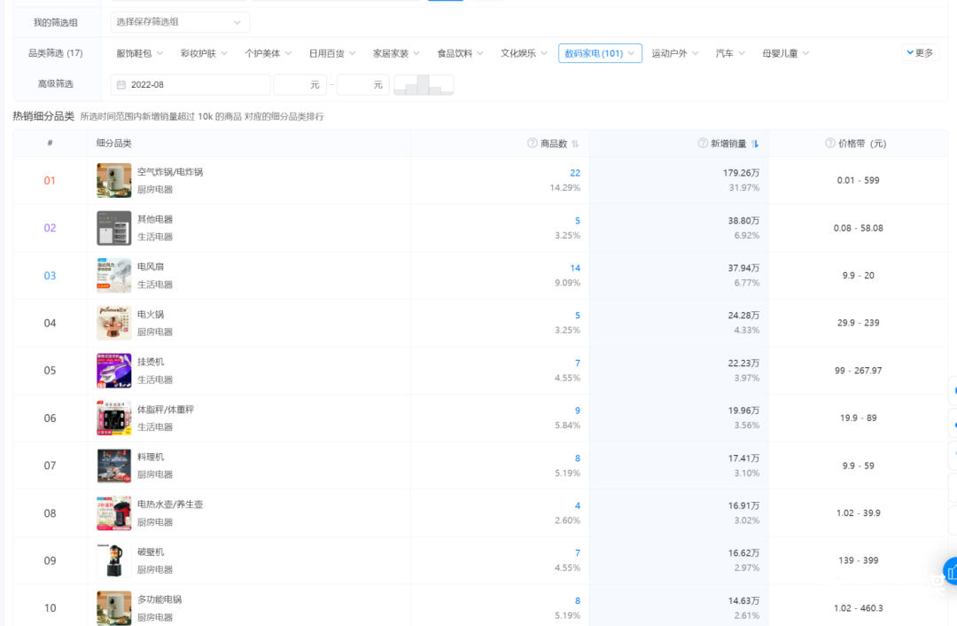Open the 空气炸锅/电炸锅 product thumbnail
957x626 pixels.
click(x=113, y=181)
